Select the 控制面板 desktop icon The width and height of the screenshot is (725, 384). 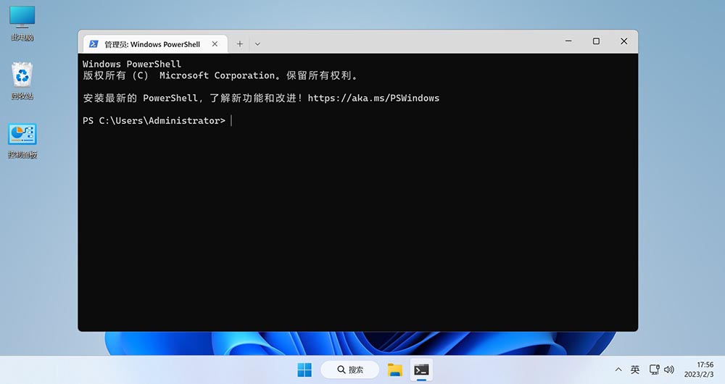pyautogui.click(x=22, y=141)
